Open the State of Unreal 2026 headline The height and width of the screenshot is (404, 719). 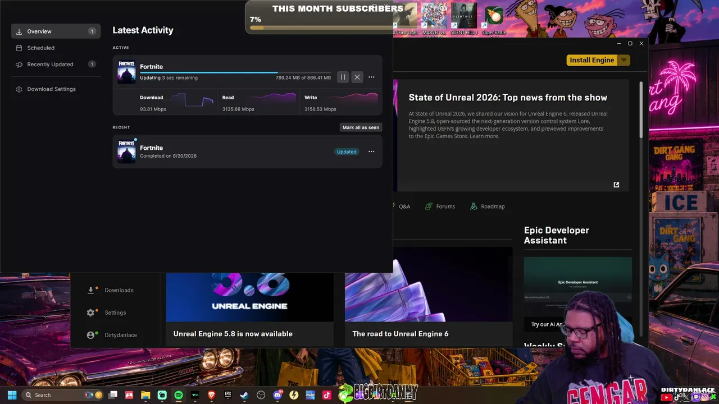coord(508,98)
